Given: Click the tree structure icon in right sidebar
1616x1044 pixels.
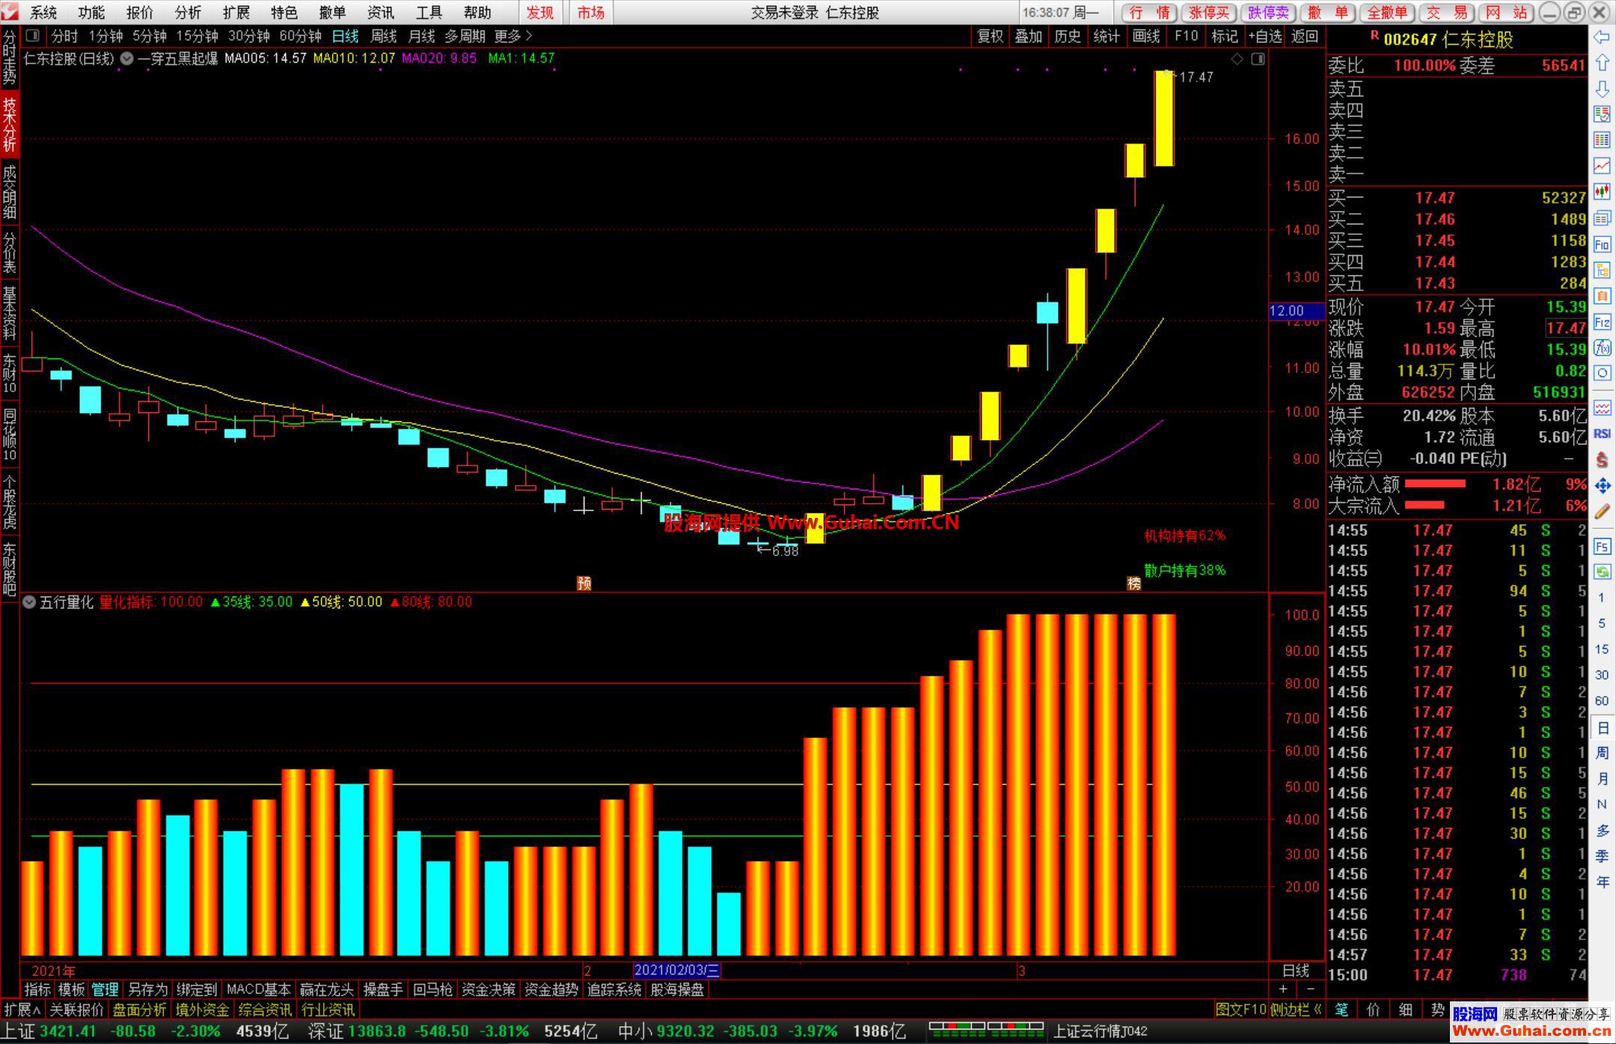Looking at the screenshot, I should [1602, 270].
